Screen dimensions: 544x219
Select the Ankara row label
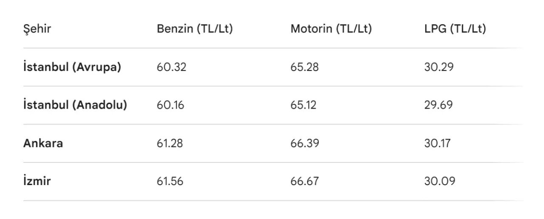click(43, 143)
